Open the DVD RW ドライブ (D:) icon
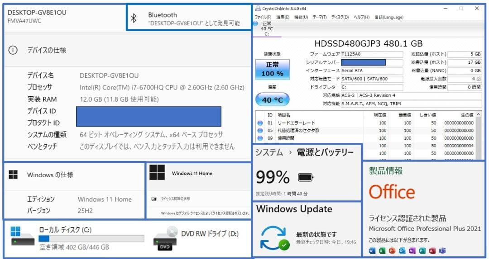The height and width of the screenshot is (259, 489). point(165,240)
